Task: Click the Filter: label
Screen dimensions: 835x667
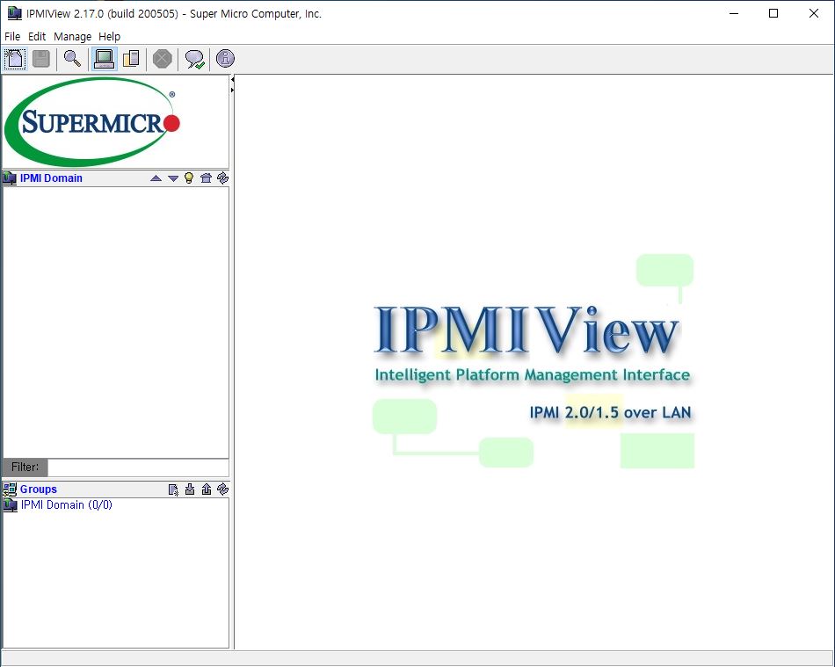Action: tap(25, 467)
